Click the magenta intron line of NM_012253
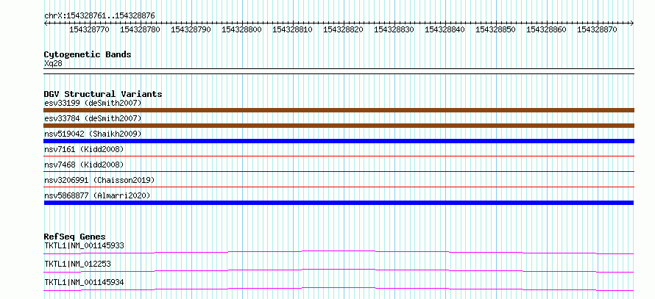Screen dimensions: 655x299 click(x=339, y=270)
